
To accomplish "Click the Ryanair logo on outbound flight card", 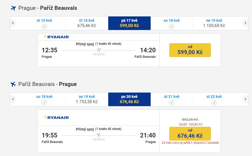I will (57, 37).
